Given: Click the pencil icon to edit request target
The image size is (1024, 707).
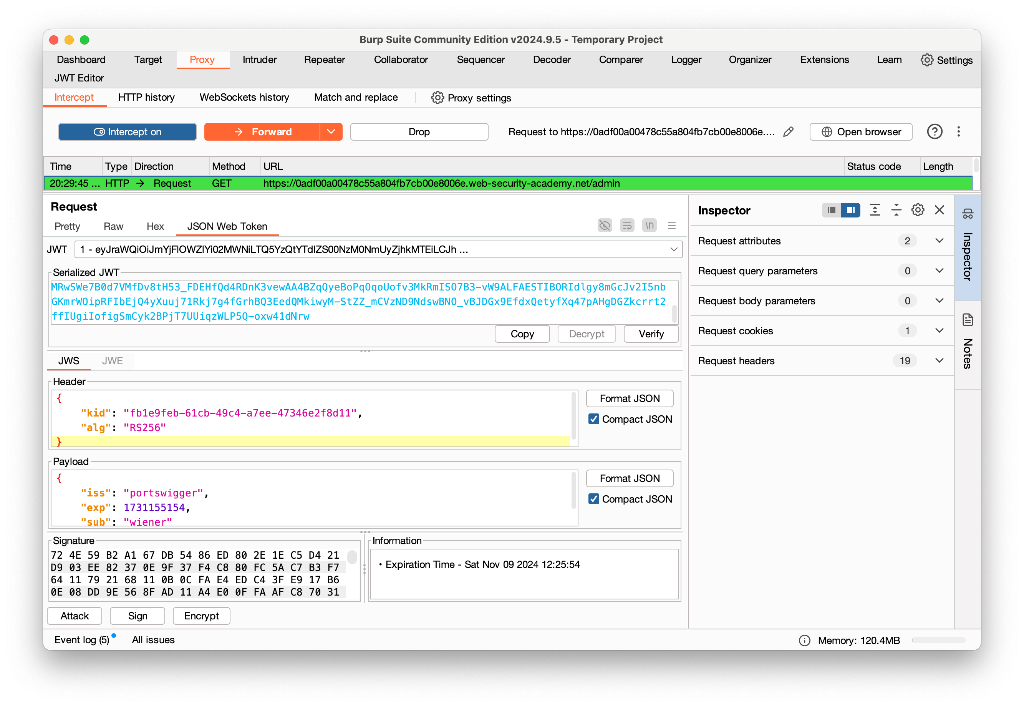Looking at the screenshot, I should click(x=788, y=132).
